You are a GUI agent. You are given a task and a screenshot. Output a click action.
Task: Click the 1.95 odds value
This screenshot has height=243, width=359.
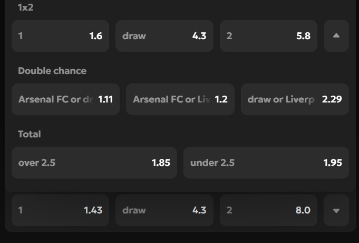point(333,163)
